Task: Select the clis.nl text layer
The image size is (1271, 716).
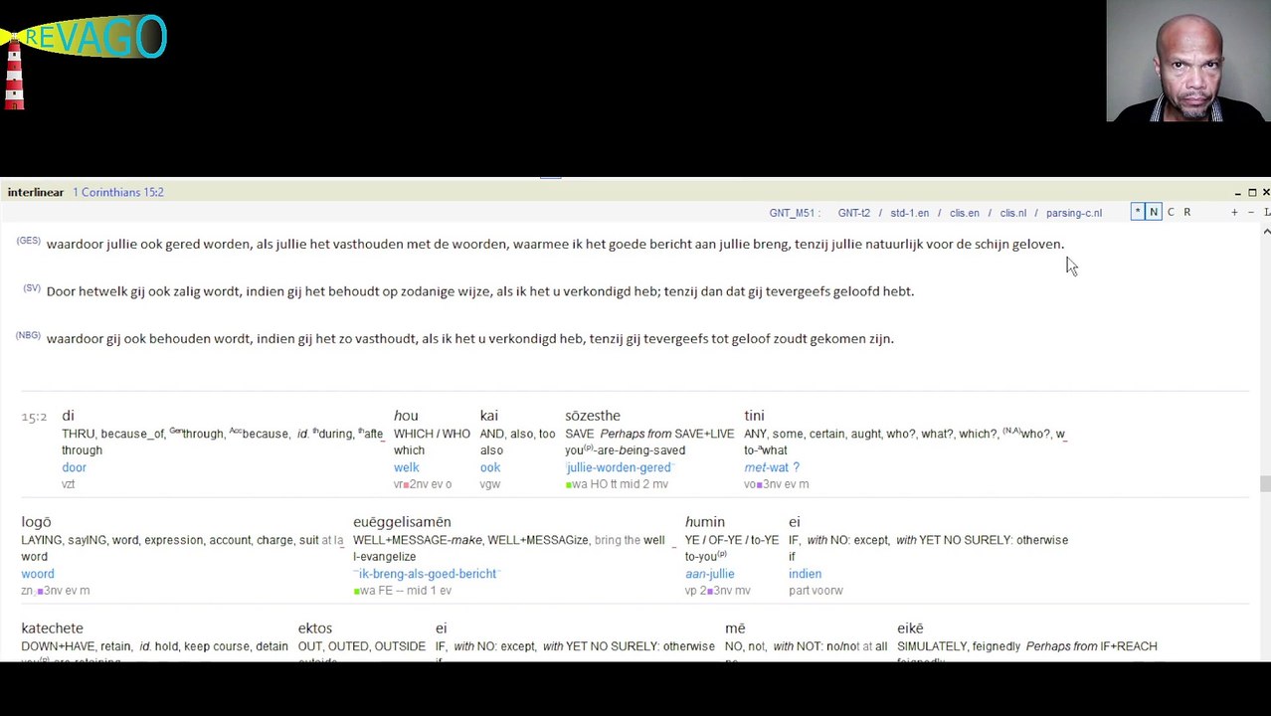Action: (1012, 213)
